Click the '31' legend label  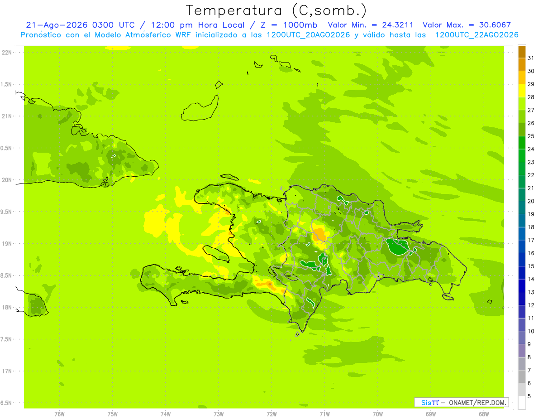click(531, 58)
